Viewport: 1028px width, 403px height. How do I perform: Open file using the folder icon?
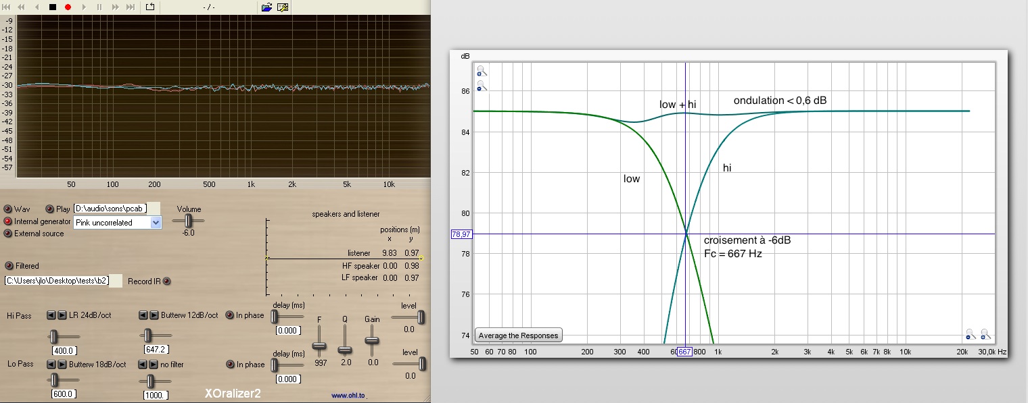[x=266, y=7]
